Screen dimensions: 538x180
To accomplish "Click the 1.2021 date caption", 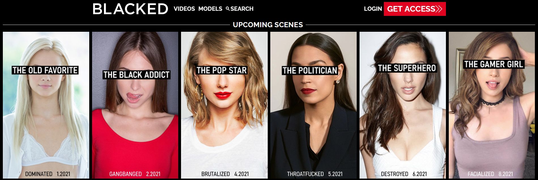I will pyautogui.click(x=63, y=174).
